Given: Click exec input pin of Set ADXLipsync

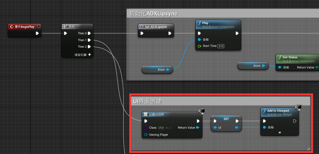Looking at the screenshot, I should (142, 33).
